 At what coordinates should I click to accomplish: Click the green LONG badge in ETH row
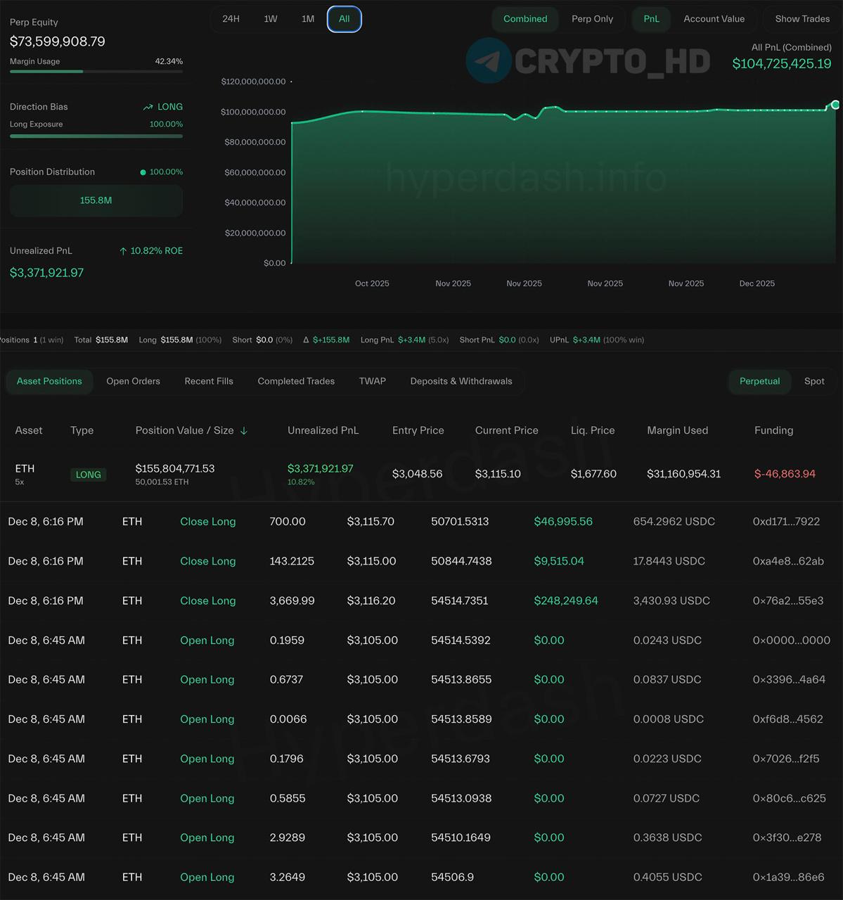89,475
